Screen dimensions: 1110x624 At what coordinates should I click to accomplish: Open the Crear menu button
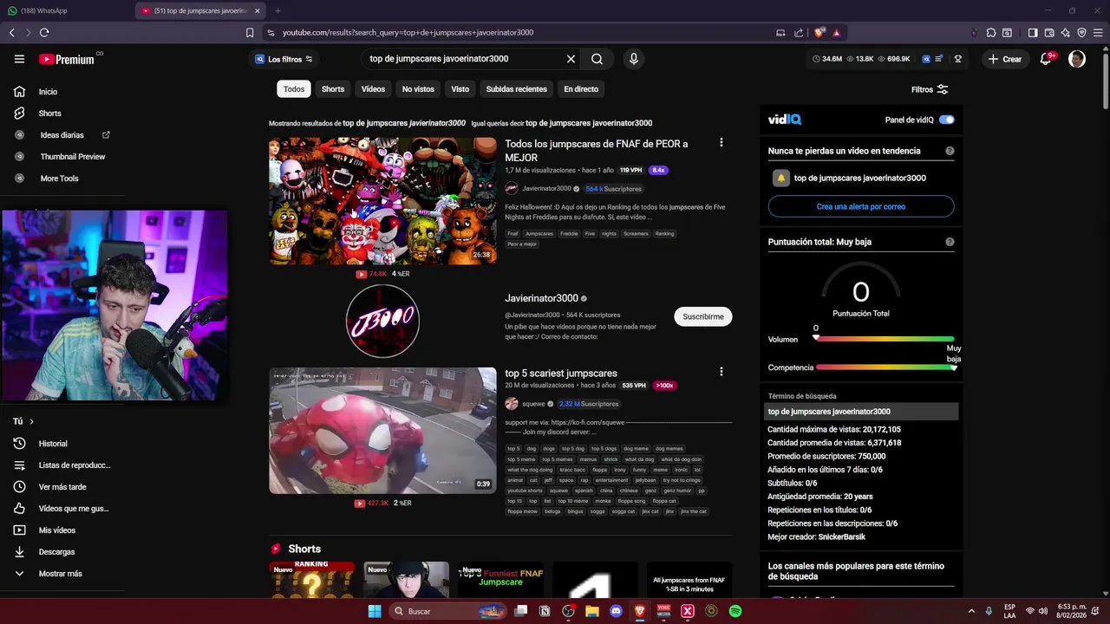pyautogui.click(x=1004, y=59)
